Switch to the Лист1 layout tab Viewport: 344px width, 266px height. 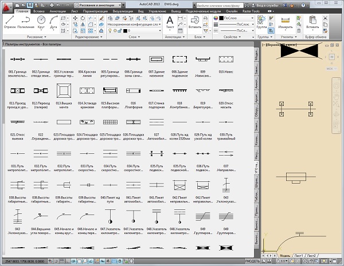pos(299,255)
